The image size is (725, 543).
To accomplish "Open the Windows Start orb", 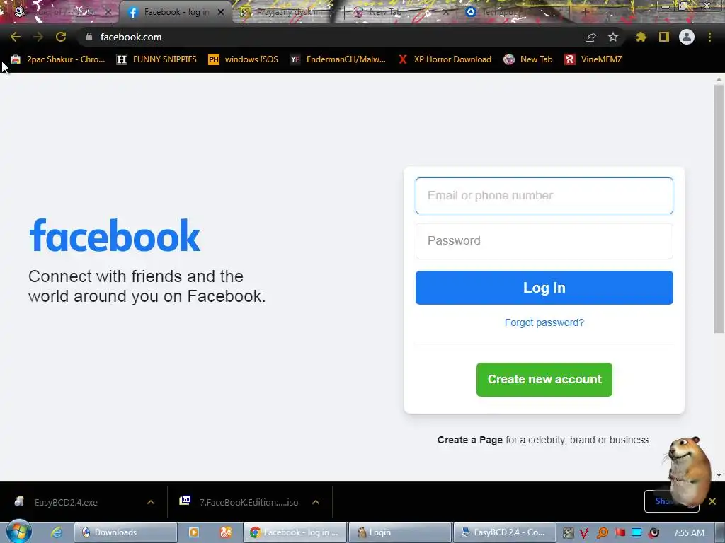I will (x=18, y=532).
